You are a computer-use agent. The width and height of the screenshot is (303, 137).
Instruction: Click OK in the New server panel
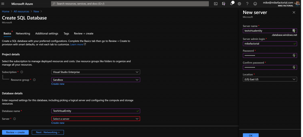[x=251, y=135]
